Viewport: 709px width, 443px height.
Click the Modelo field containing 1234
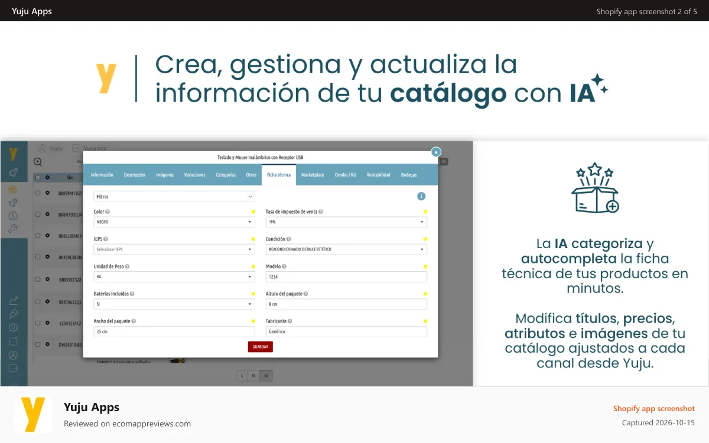(x=346, y=276)
